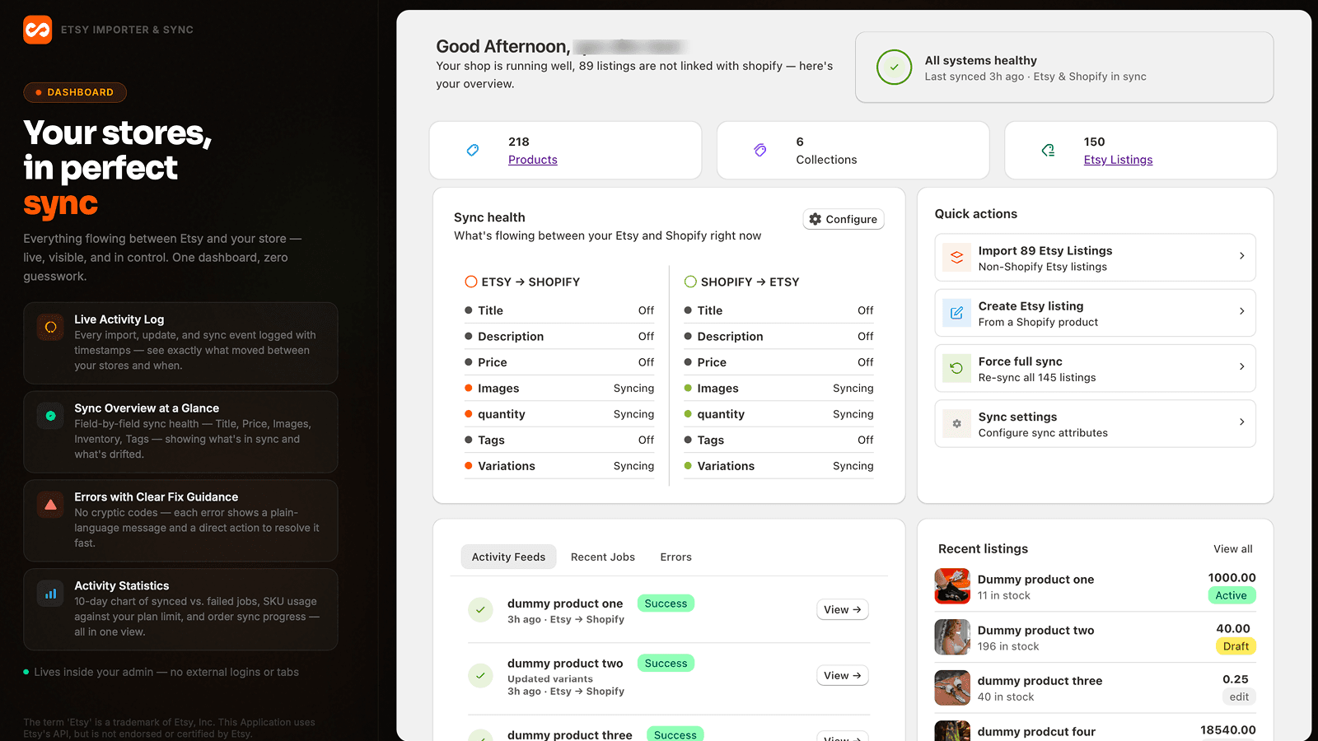Click Etsy → Shopify Title row
Viewport: 1318px width, 741px height.
coord(559,310)
